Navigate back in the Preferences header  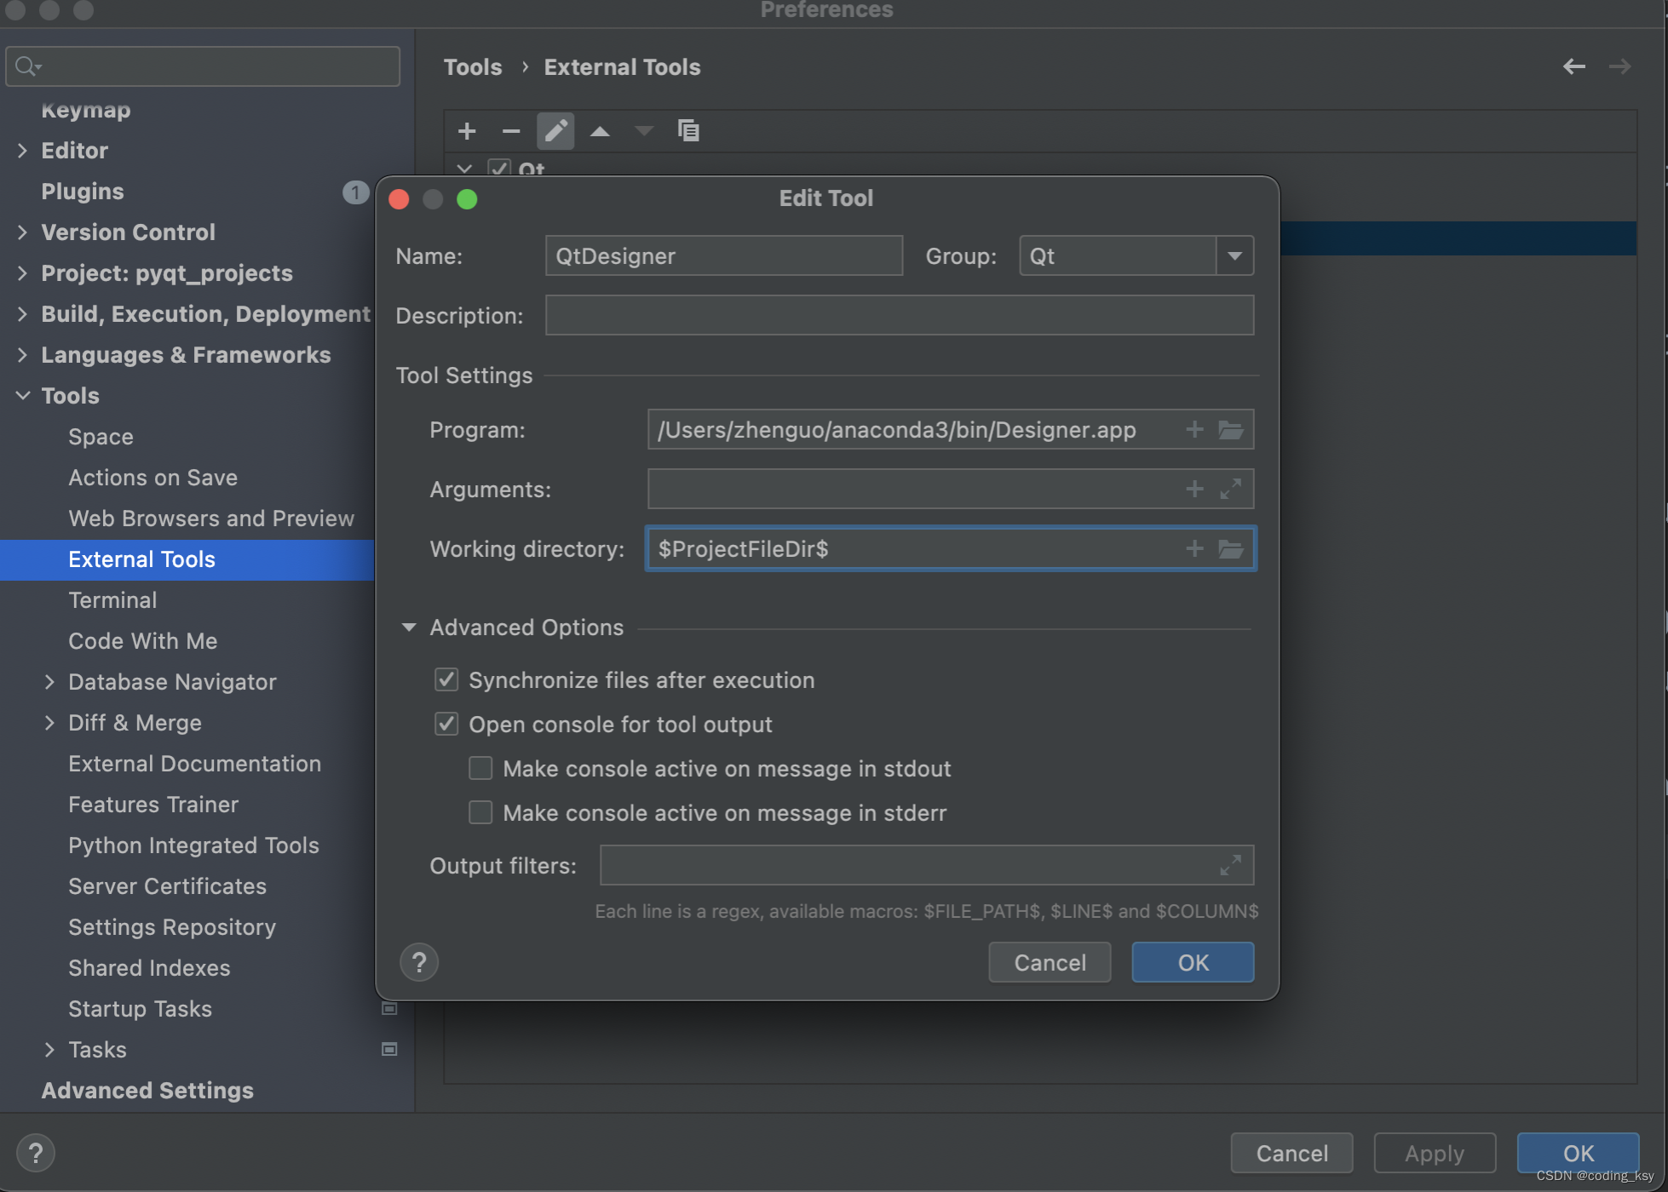pyautogui.click(x=1573, y=66)
